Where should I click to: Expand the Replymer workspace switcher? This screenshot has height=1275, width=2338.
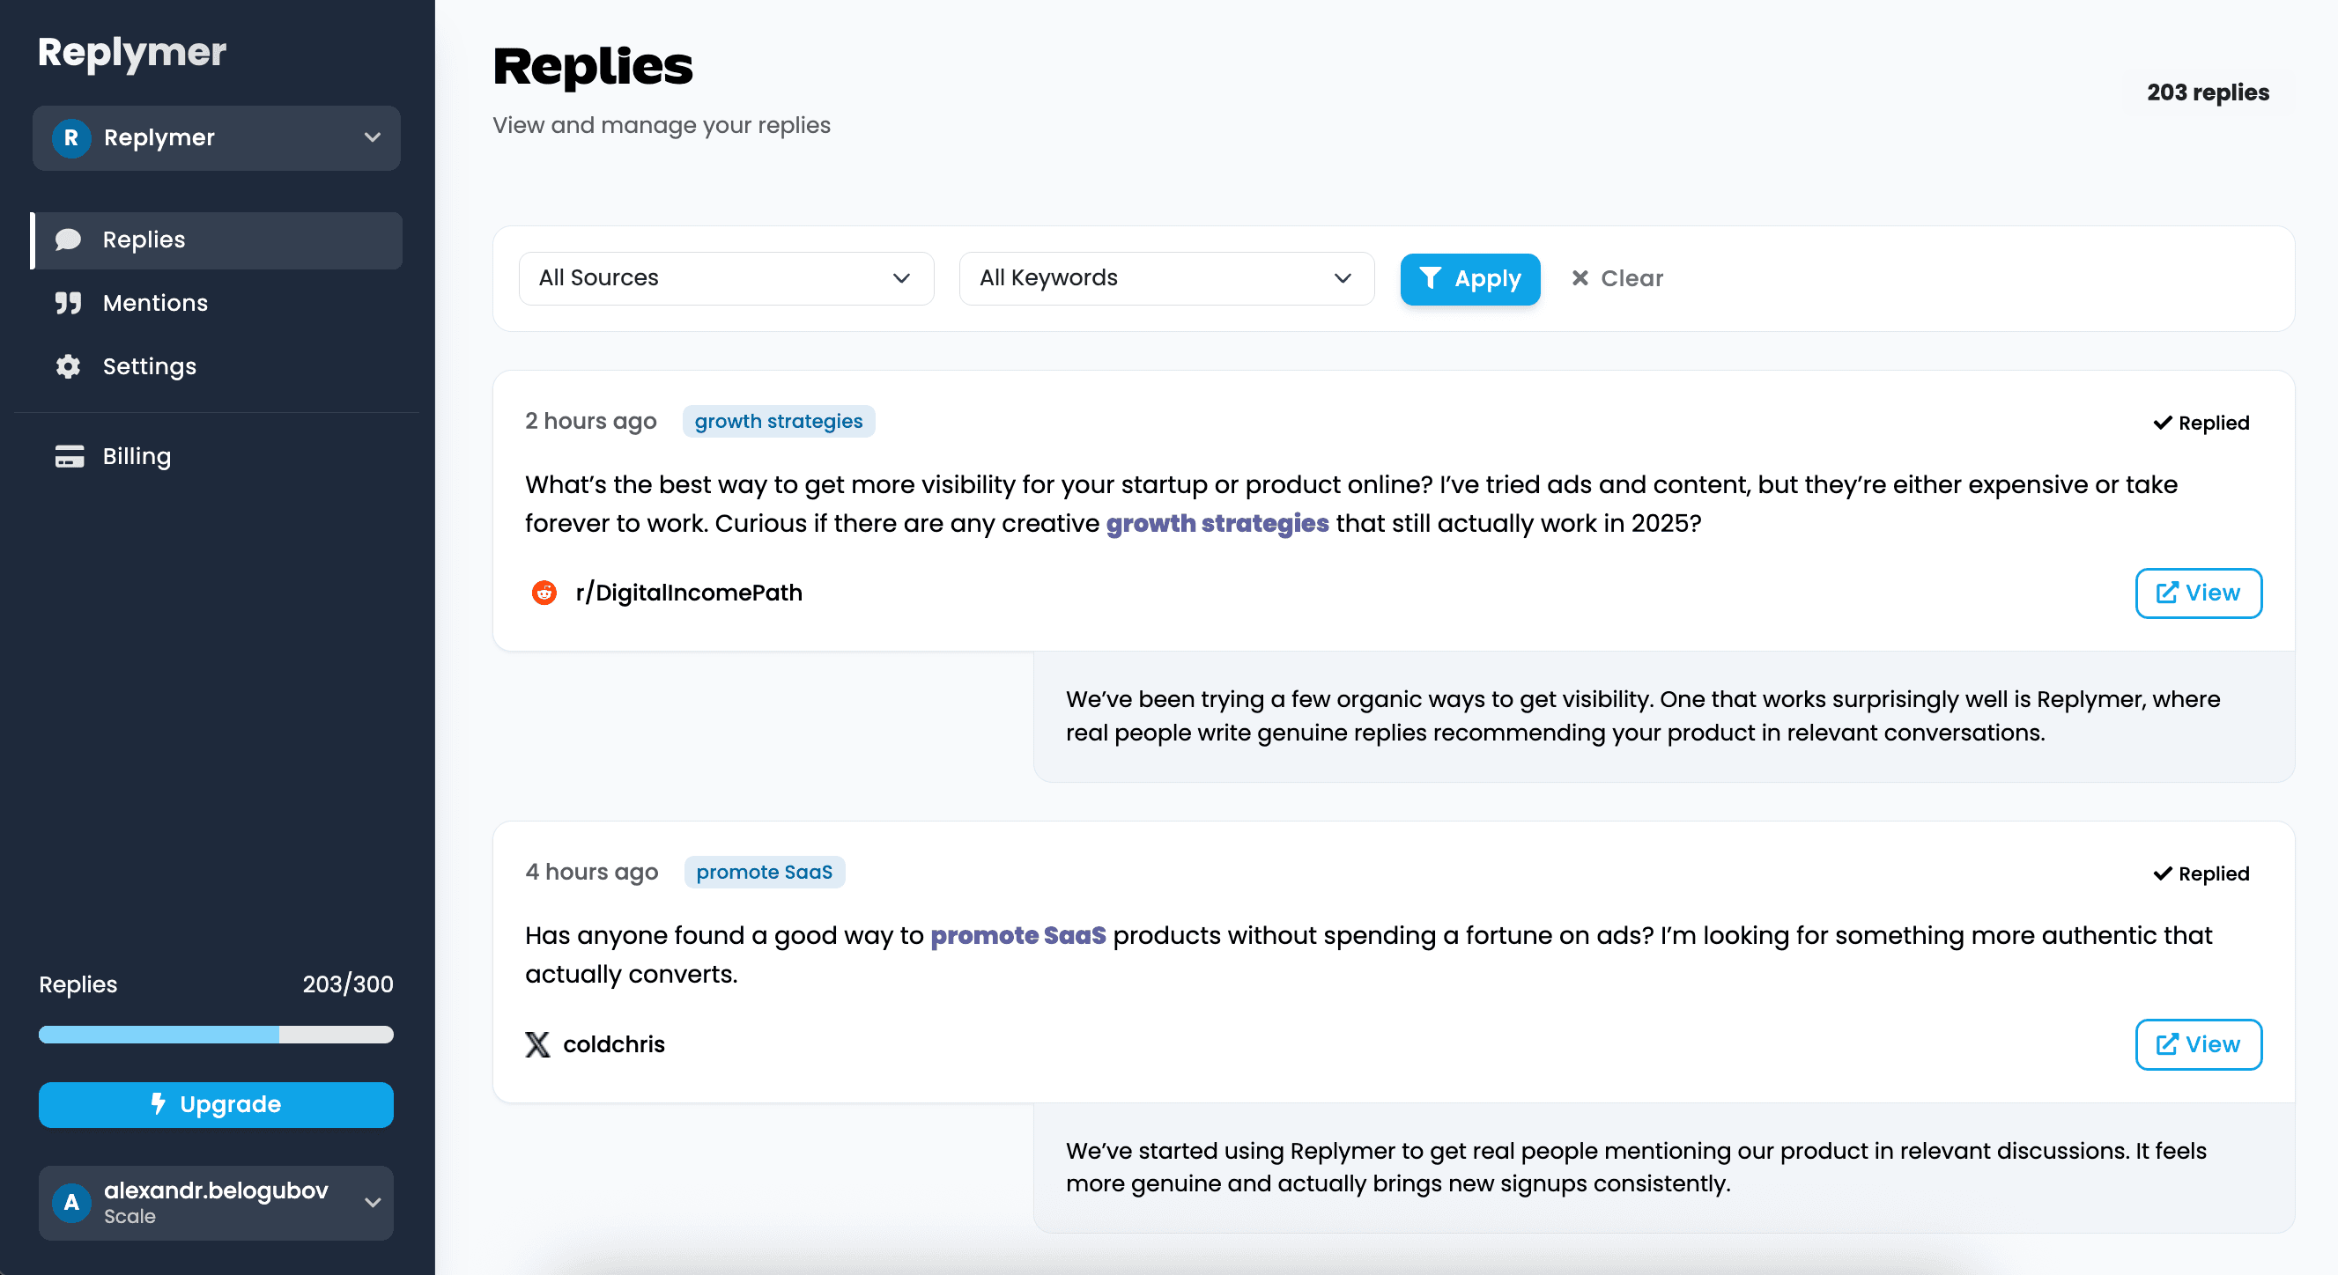click(x=372, y=138)
